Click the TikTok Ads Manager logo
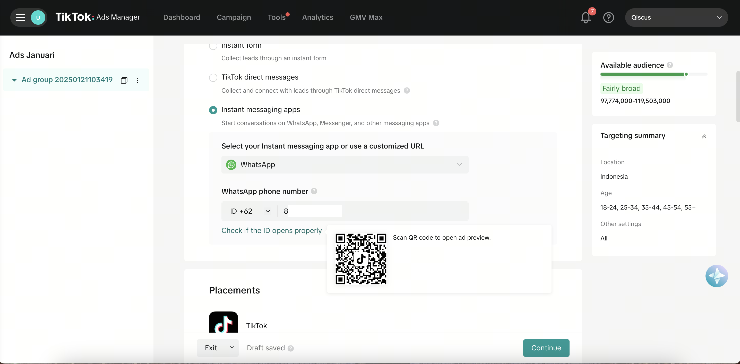Viewport: 740px width, 364px height. [98, 17]
